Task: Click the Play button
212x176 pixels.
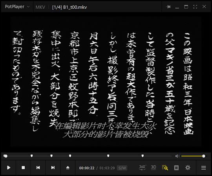Action: 9,168
